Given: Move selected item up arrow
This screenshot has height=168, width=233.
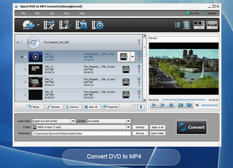Looking at the screenshot, I should [x=134, y=107].
